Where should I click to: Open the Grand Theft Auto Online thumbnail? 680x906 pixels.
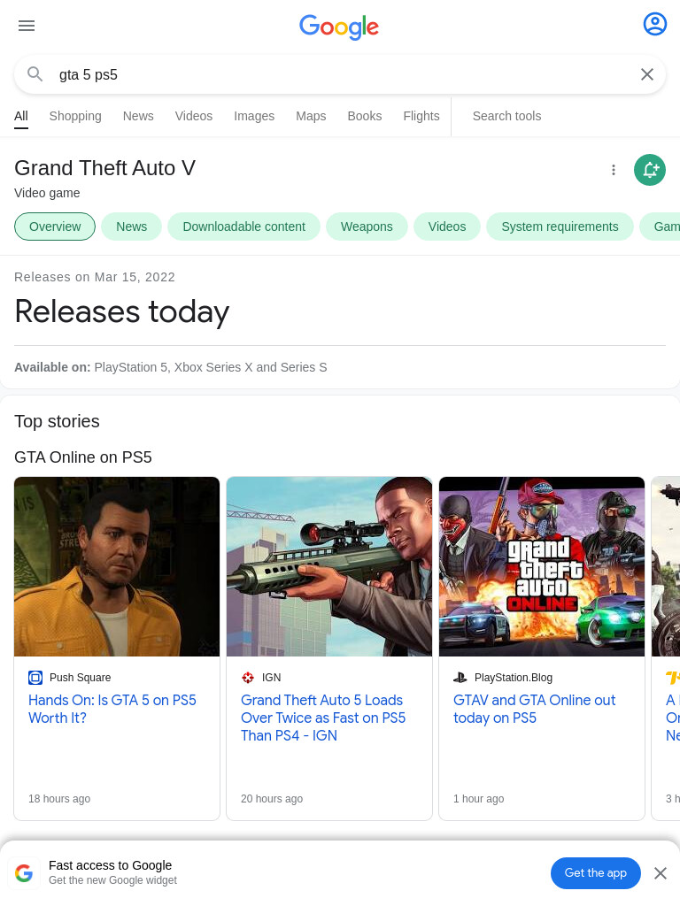click(542, 566)
